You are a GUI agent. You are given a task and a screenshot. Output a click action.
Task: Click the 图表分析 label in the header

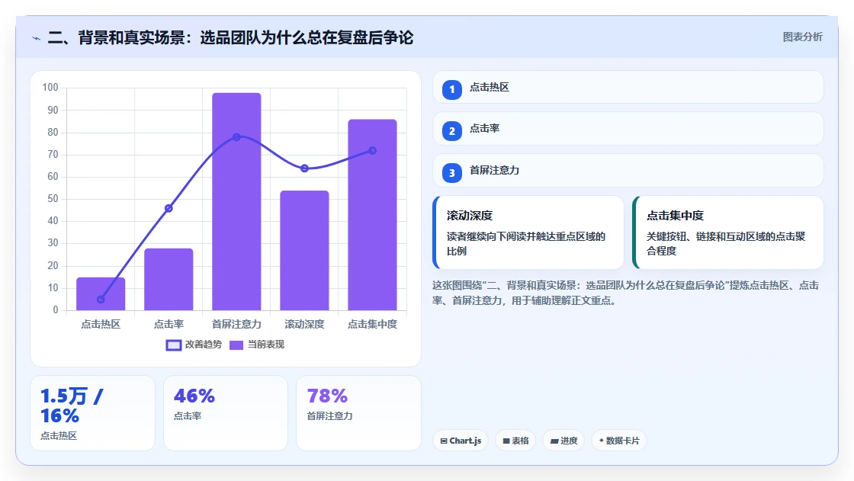(802, 37)
